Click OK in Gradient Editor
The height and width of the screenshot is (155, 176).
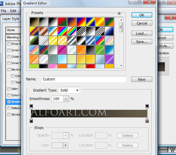(x=142, y=15)
